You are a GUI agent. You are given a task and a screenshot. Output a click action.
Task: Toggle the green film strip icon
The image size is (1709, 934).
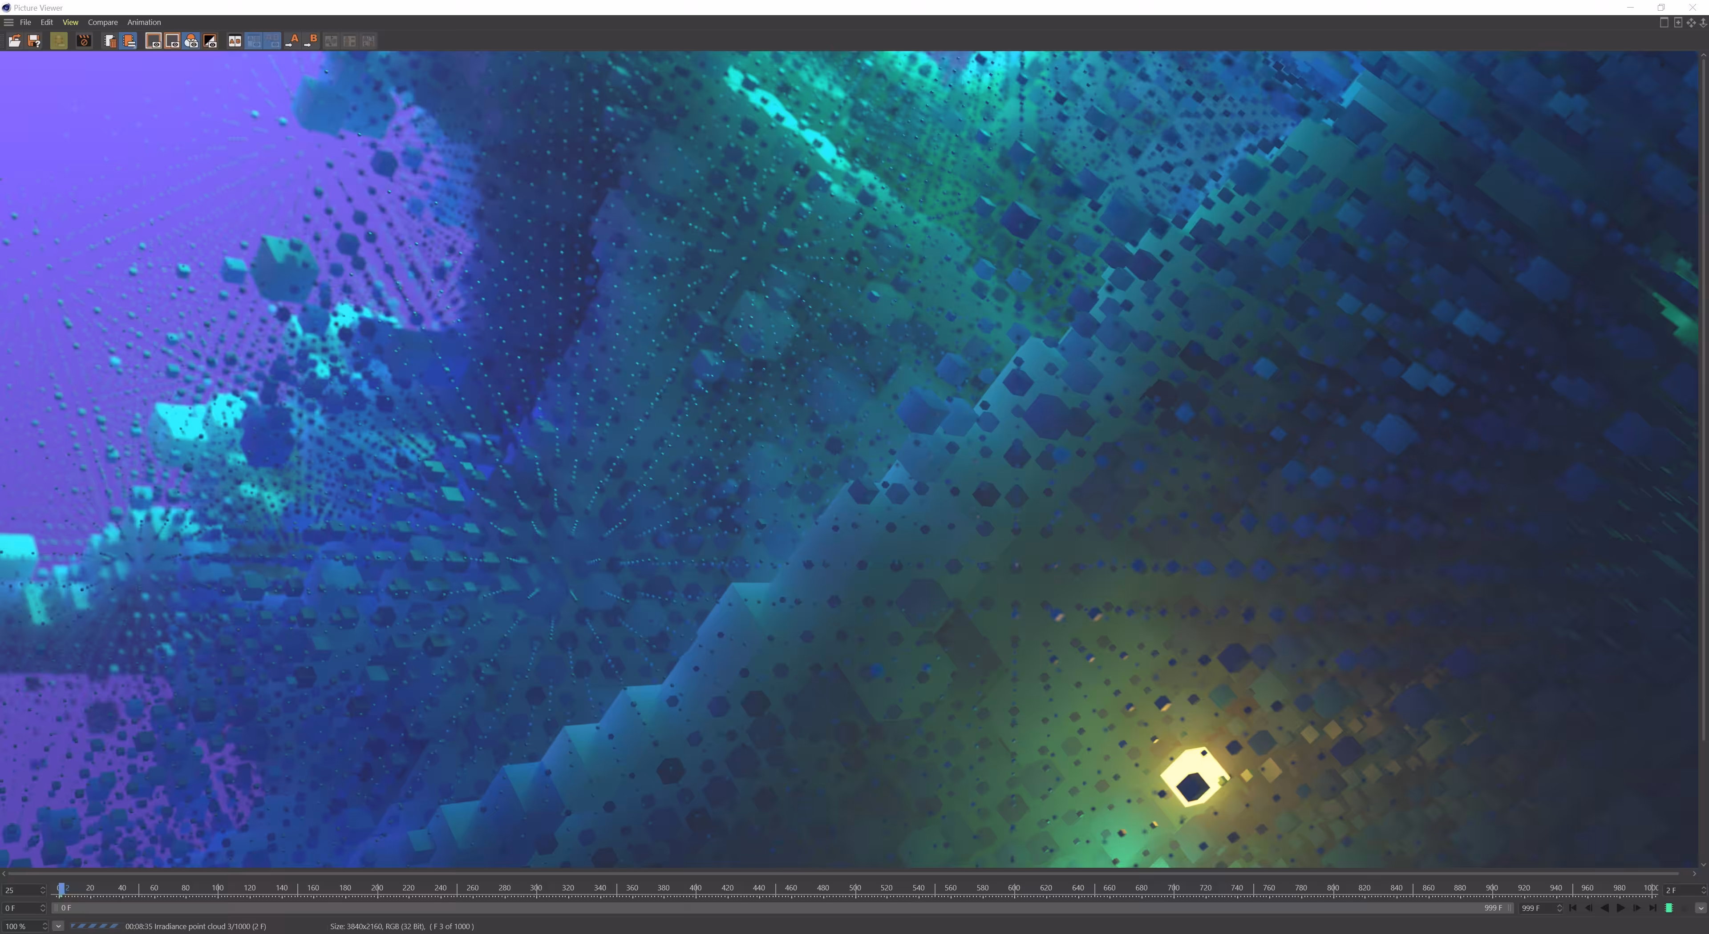1669,908
